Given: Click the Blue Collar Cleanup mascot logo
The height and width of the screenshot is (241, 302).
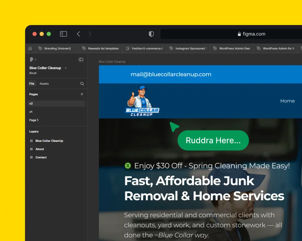Looking at the screenshot, I should click(x=143, y=101).
